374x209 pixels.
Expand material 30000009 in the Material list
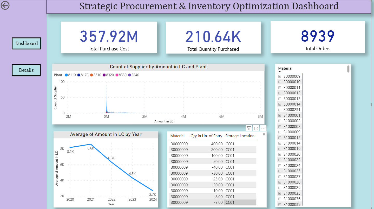(x=280, y=76)
